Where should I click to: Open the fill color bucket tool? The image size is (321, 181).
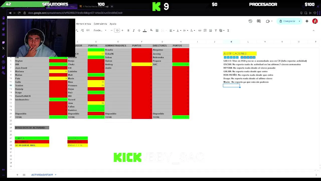coord(151,30)
